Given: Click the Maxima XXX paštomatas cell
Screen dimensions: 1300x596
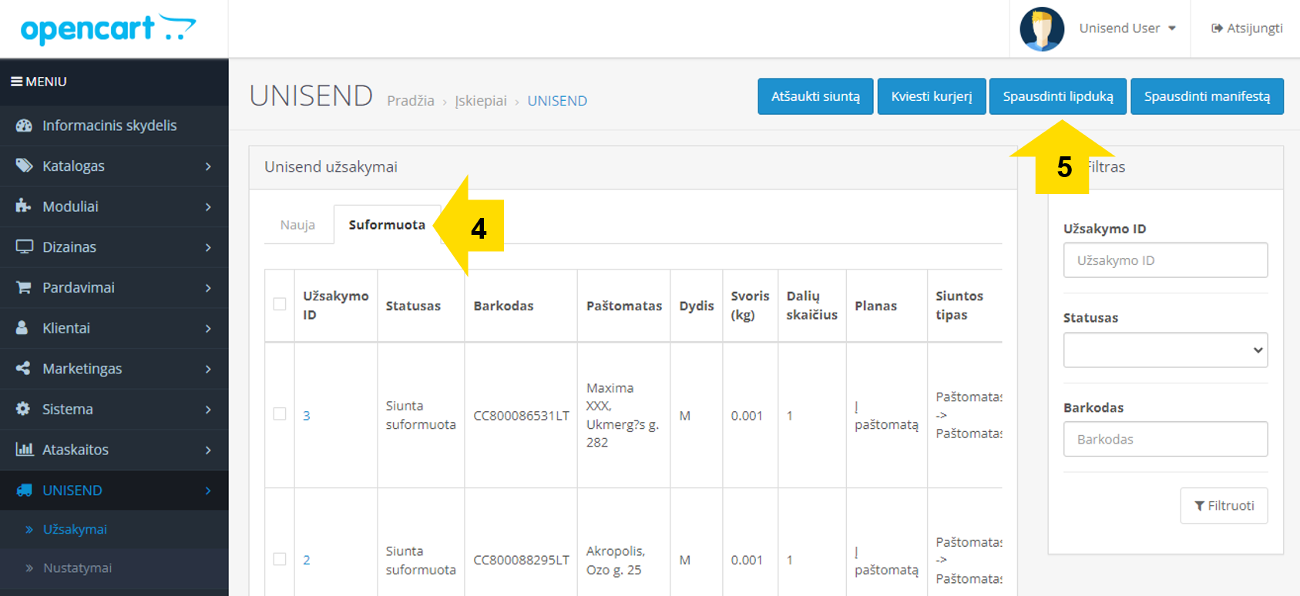Looking at the screenshot, I should point(623,415).
